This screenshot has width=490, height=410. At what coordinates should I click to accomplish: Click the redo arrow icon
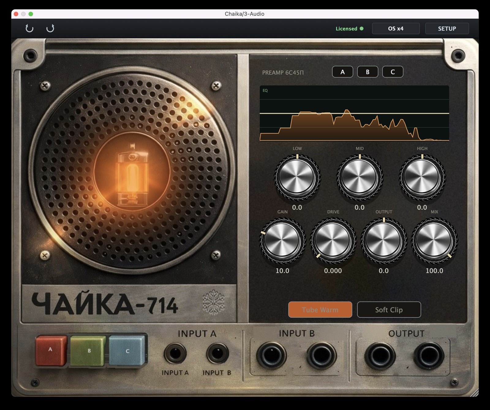tap(50, 28)
